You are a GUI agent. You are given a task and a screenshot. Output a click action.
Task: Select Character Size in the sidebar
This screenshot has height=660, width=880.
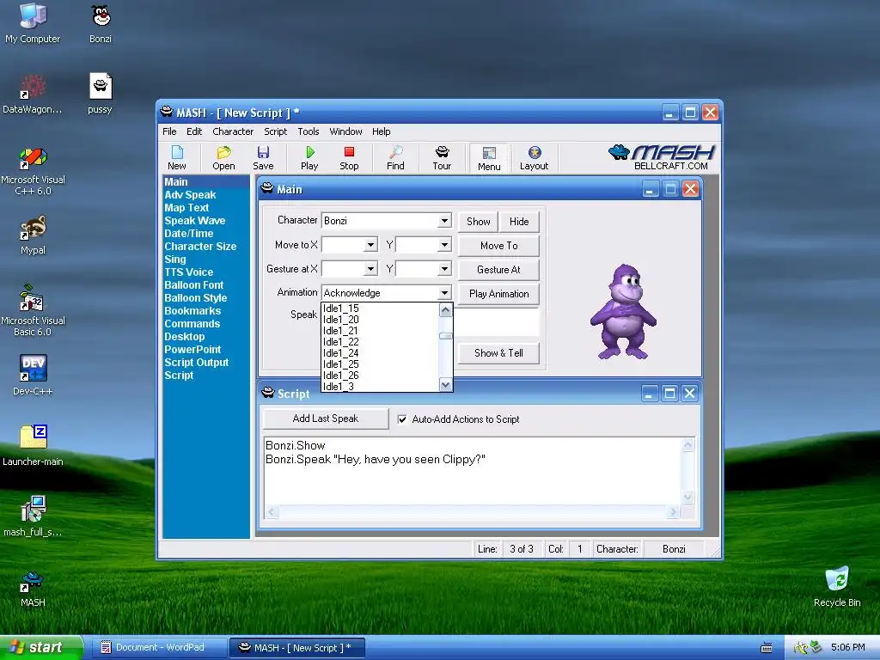(x=200, y=247)
